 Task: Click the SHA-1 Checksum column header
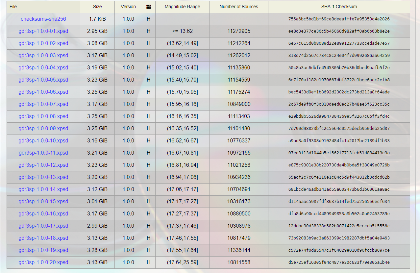tap(339, 7)
